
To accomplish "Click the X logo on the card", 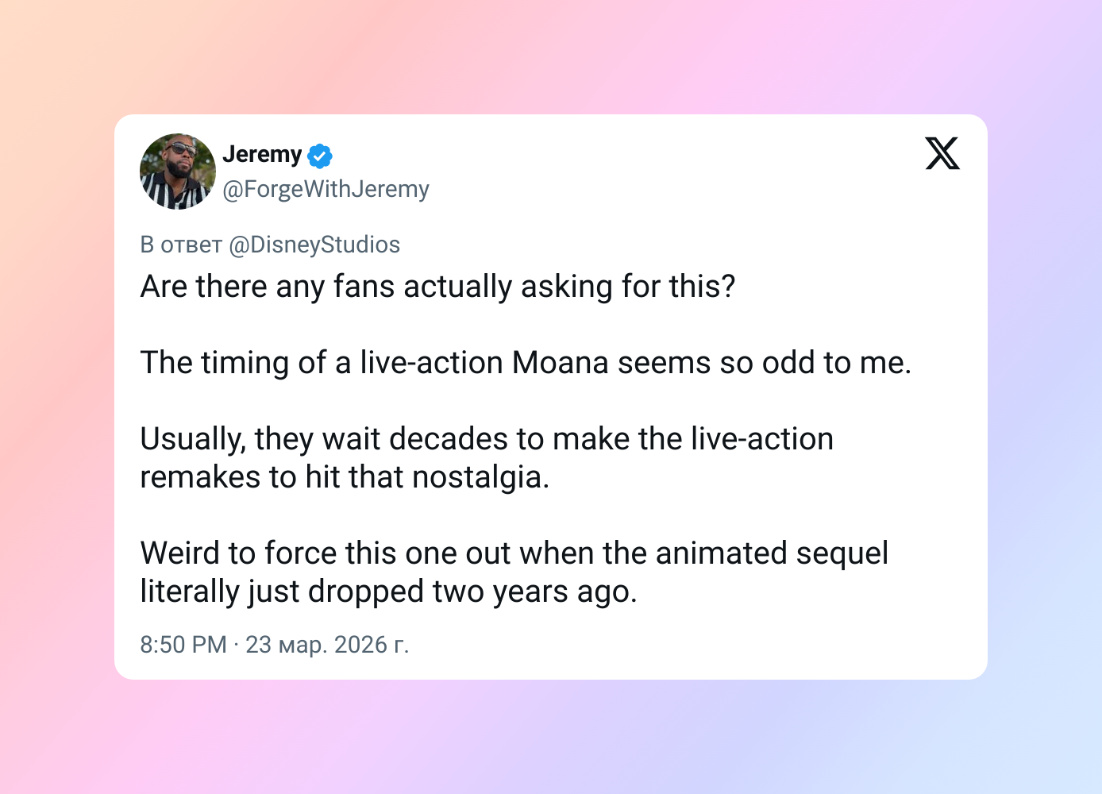I will click(x=942, y=153).
